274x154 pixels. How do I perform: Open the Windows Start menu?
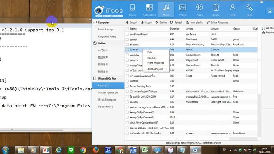(x=5, y=150)
